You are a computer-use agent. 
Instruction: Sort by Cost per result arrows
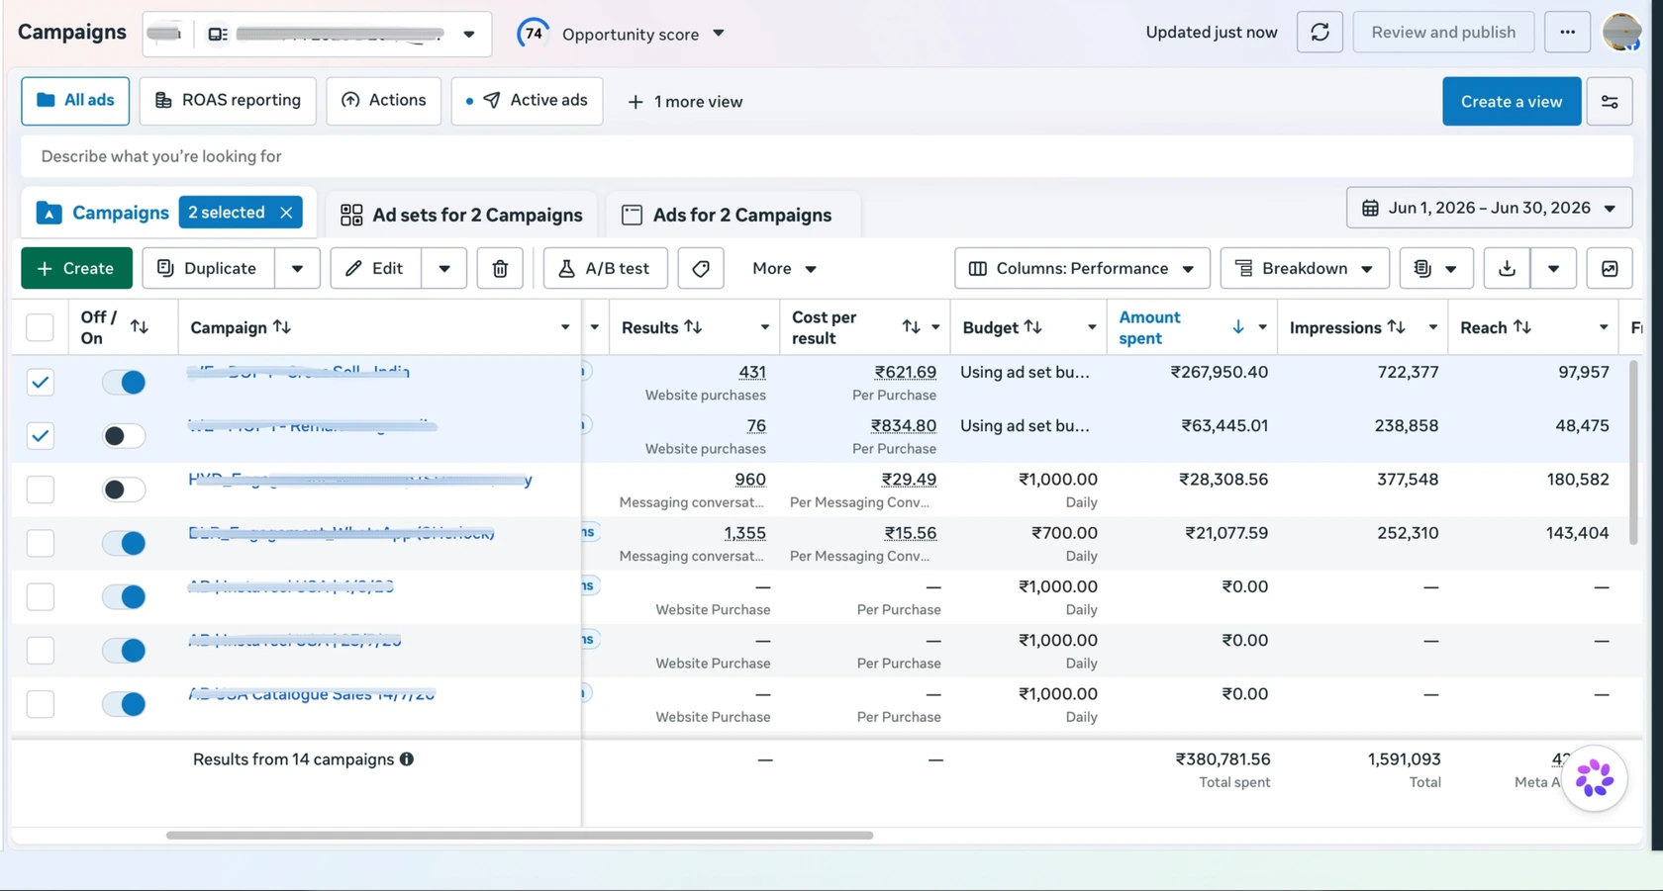(911, 327)
